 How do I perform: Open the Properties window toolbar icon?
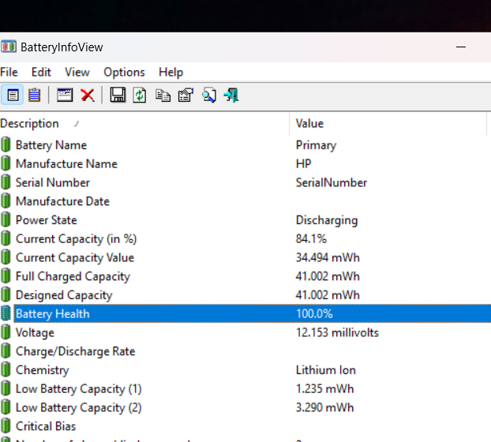pyautogui.click(x=65, y=96)
